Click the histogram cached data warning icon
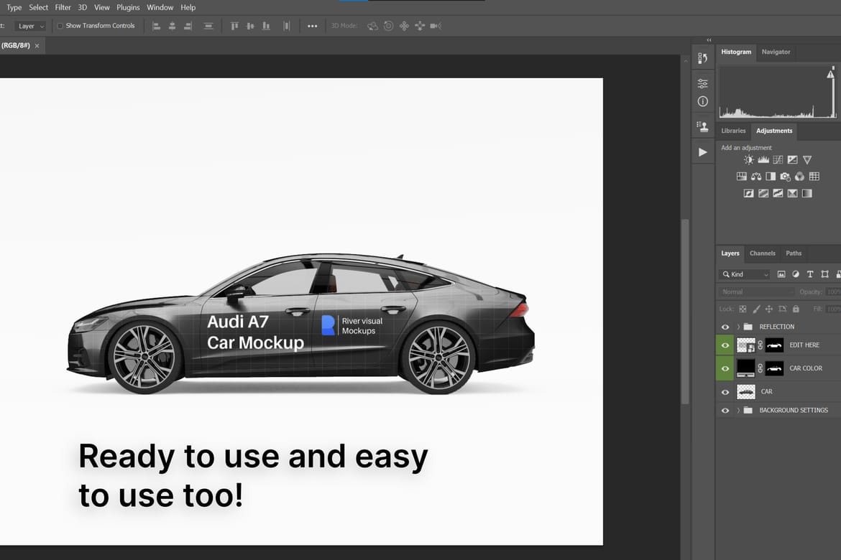841x560 pixels. (831, 74)
